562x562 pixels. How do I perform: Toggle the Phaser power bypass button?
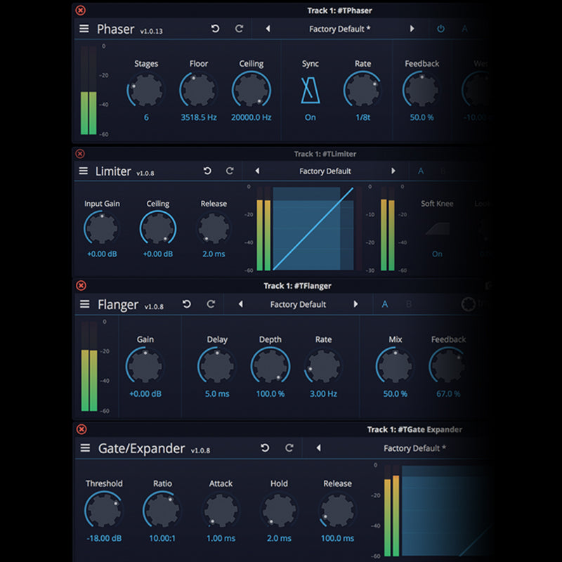point(441,29)
